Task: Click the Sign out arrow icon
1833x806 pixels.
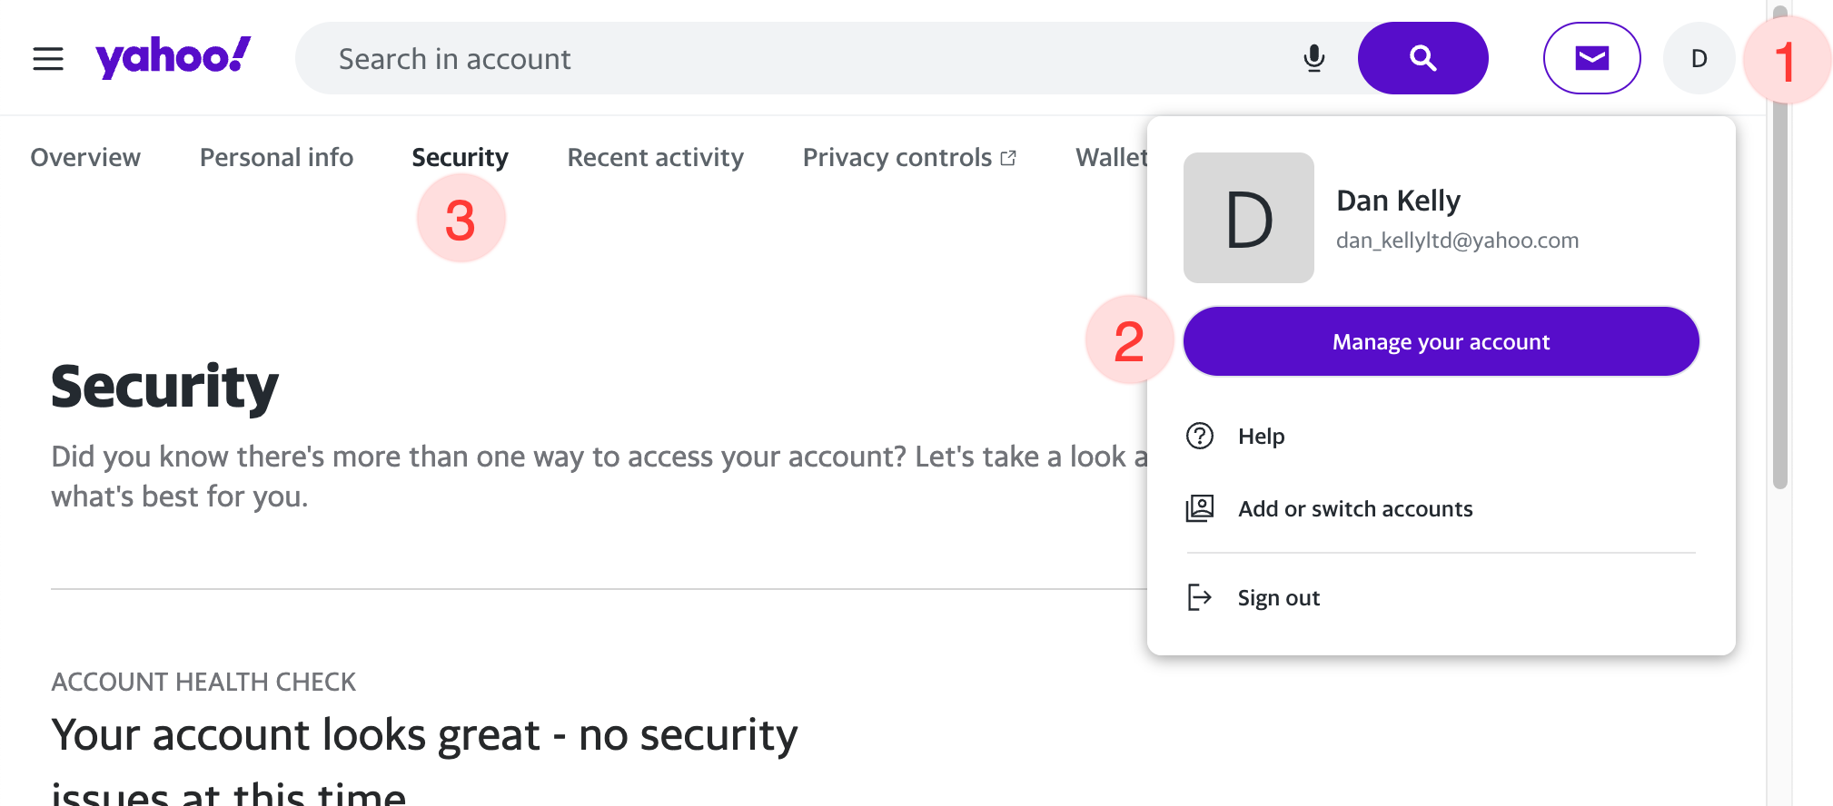Action: 1200,597
